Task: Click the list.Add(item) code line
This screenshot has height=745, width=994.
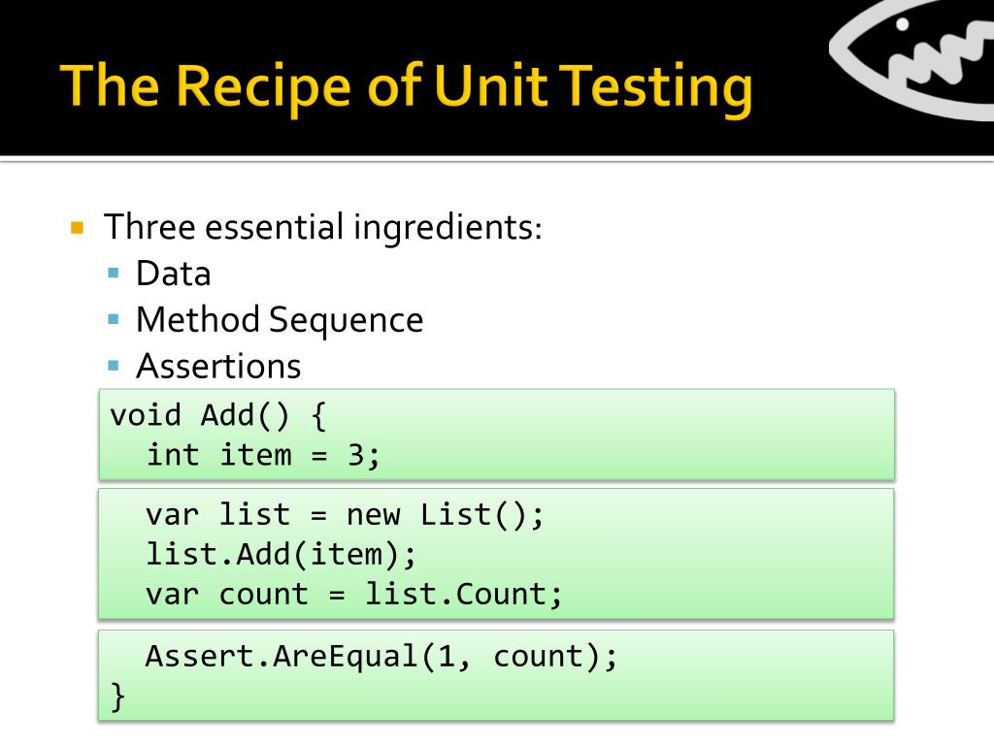Action: [x=282, y=554]
